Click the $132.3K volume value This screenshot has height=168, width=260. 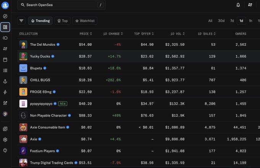click(x=177, y=104)
